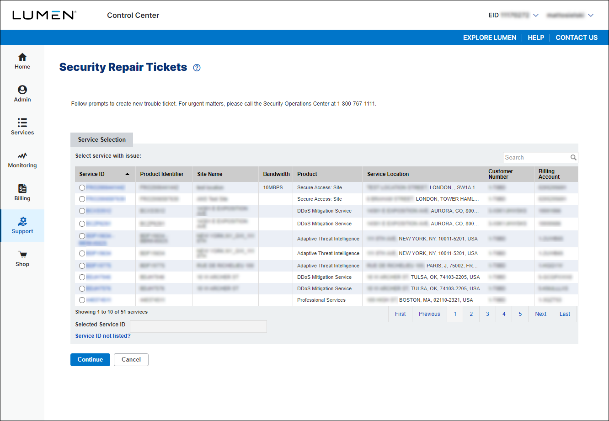
Task: Select radio for second Aurora DDoS row
Action: pos(82,224)
